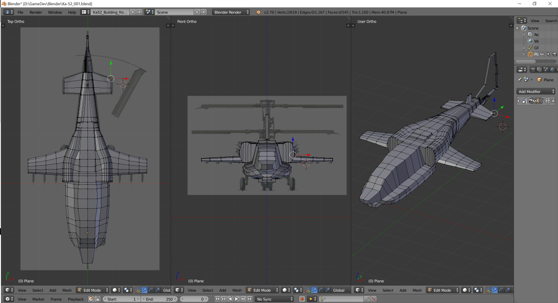
Task: Open Mesh menu in Top Ortho viewport
Action: click(x=67, y=290)
